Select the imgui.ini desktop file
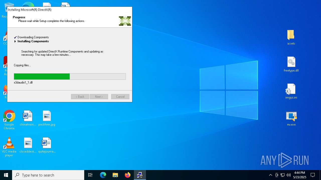Viewport: 321px width, 180px height. (x=291, y=91)
